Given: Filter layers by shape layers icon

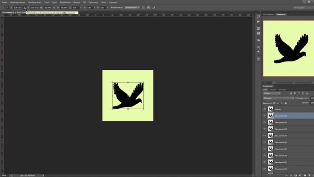Looking at the screenshot, I should [x=303, y=93].
